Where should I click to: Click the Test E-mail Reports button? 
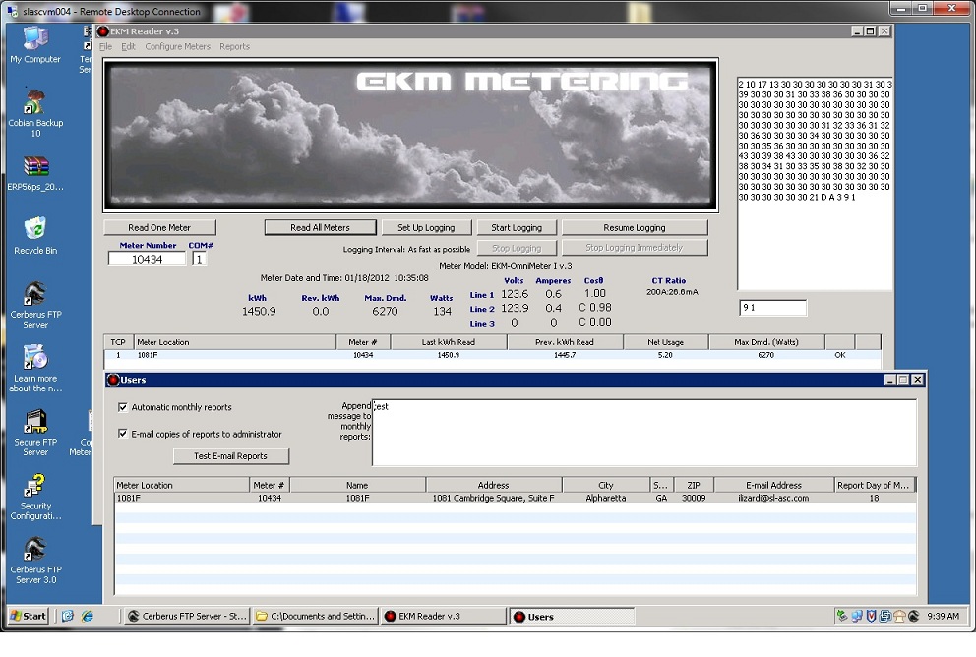230,456
